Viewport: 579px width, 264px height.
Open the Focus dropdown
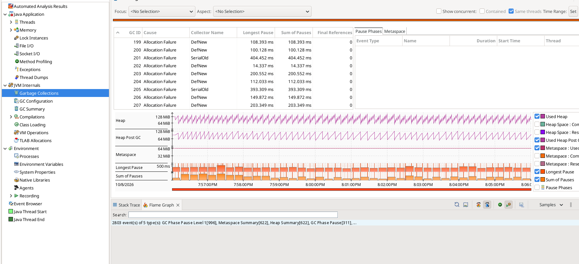[x=162, y=11]
